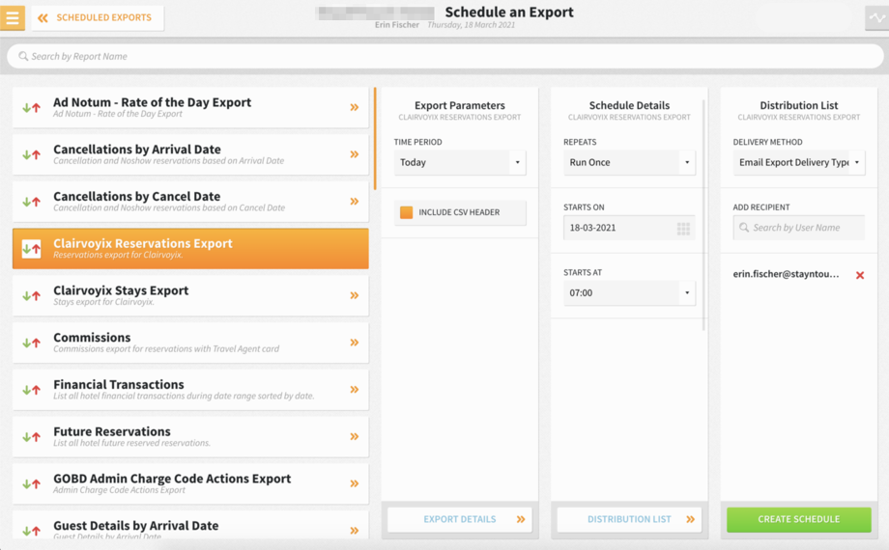Open the Time Period dropdown showing Today

pyautogui.click(x=460, y=162)
